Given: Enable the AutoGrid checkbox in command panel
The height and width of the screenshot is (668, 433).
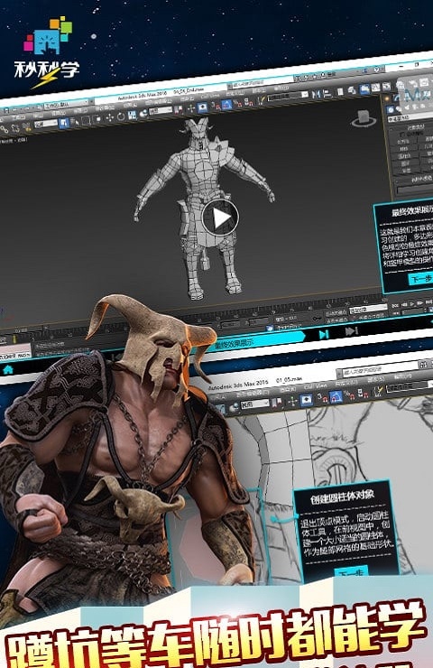Looking at the screenshot, I should (x=402, y=134).
